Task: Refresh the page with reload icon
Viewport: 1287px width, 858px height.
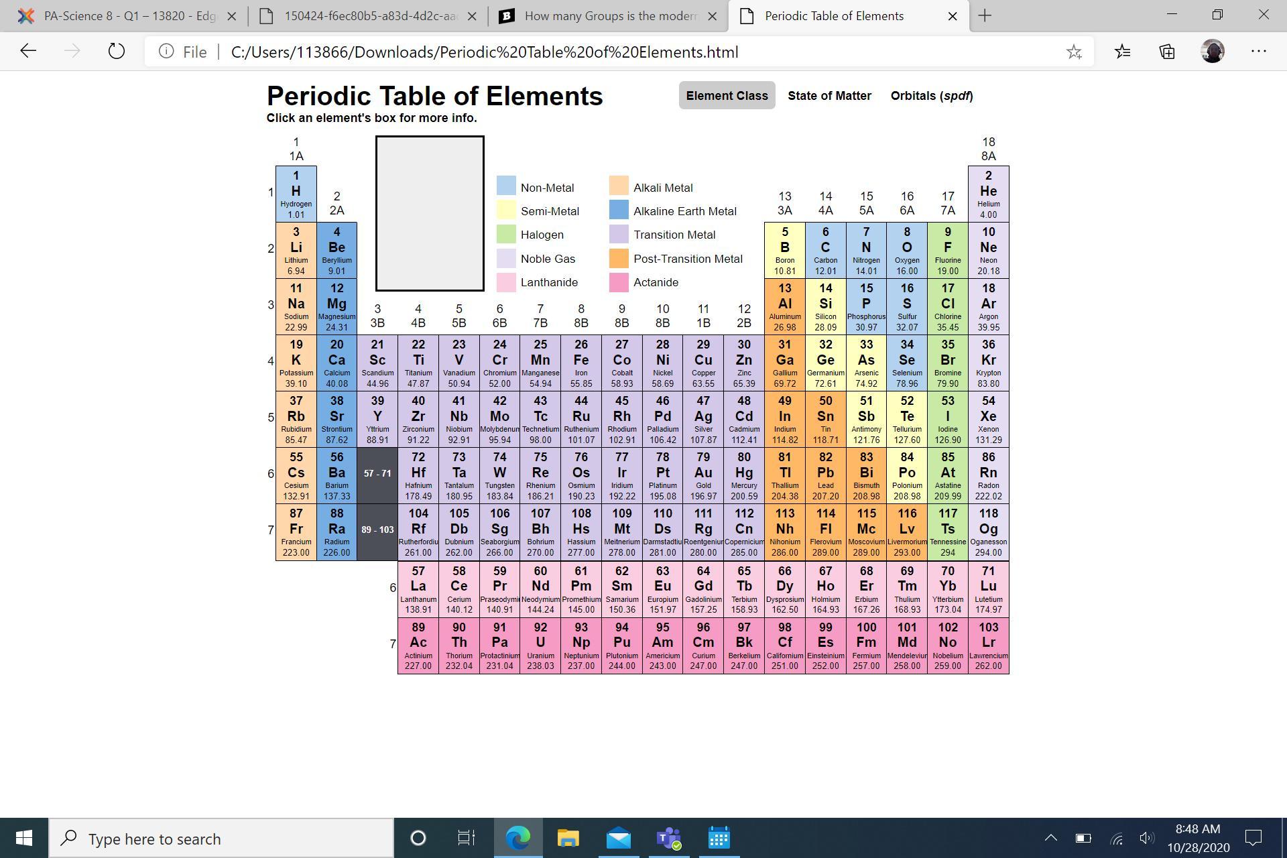Action: point(116,52)
